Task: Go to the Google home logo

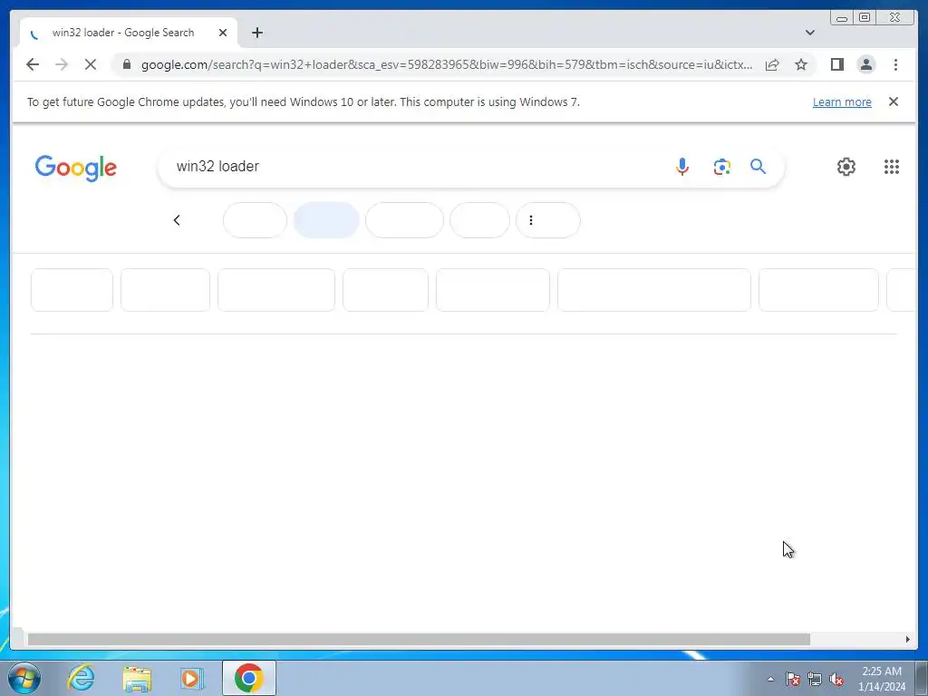Action: [x=76, y=168]
